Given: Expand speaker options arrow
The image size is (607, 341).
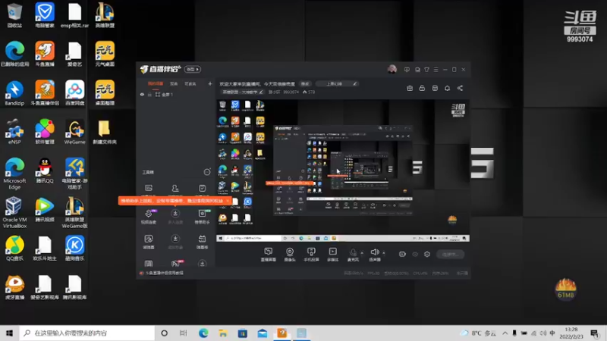Looking at the screenshot, I should point(384,253).
